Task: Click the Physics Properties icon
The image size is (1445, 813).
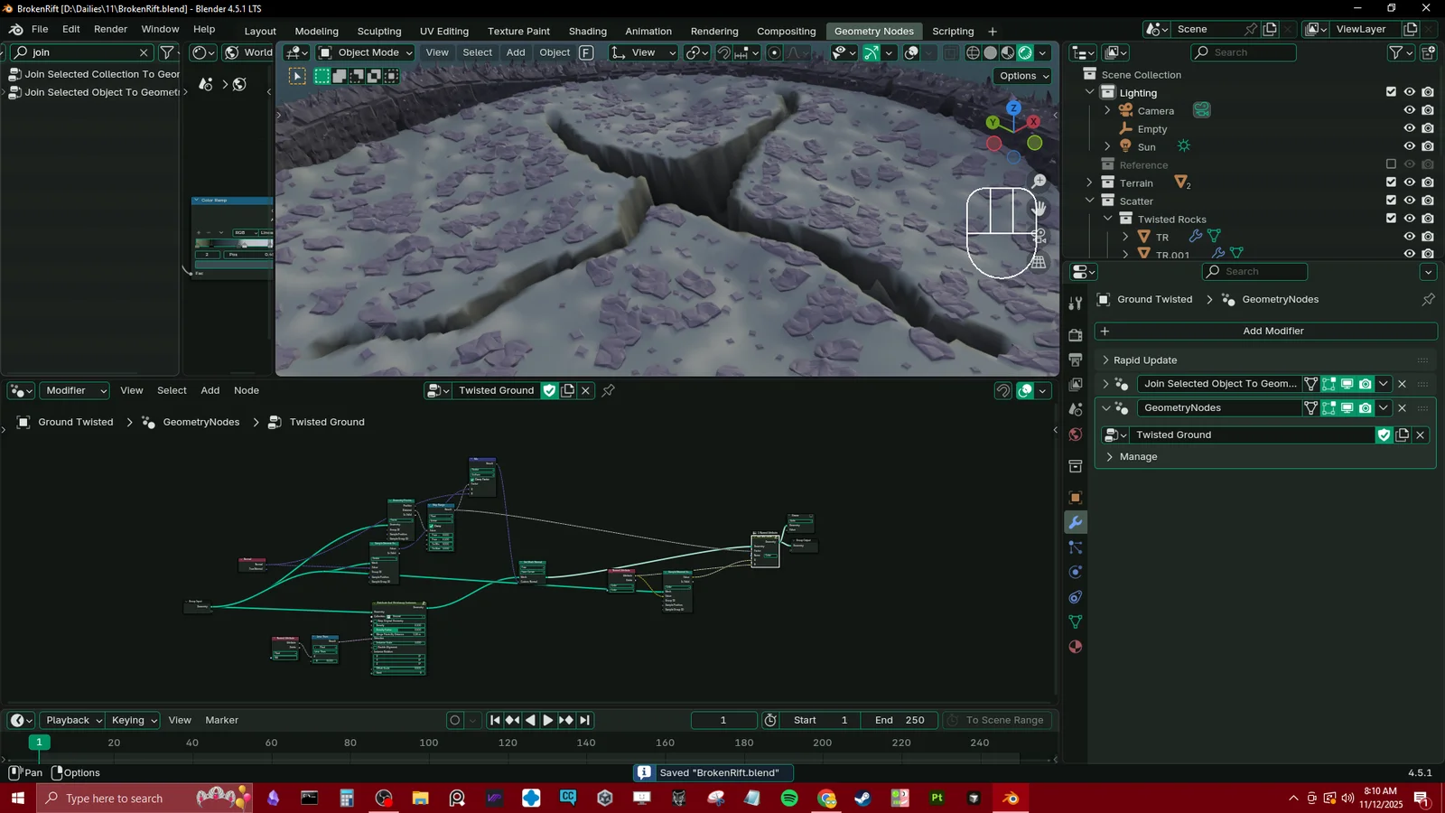Action: pos(1075,573)
